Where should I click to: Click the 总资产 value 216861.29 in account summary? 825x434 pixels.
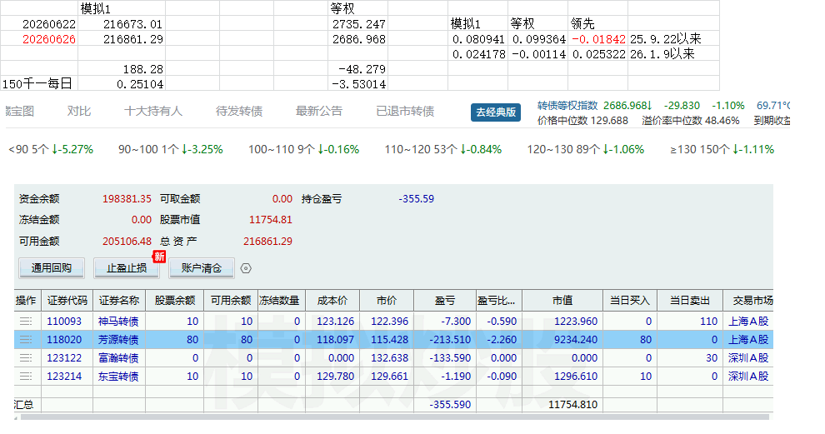[x=267, y=242]
